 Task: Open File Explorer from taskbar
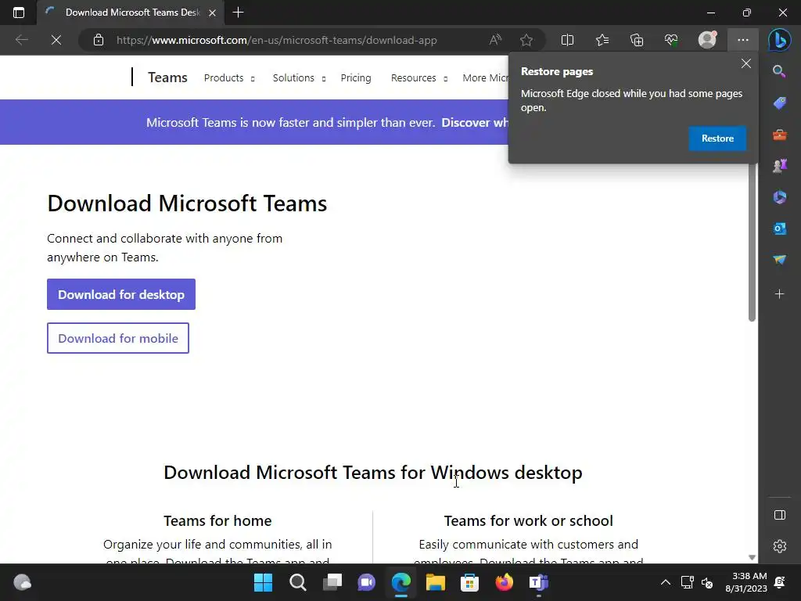[435, 582]
